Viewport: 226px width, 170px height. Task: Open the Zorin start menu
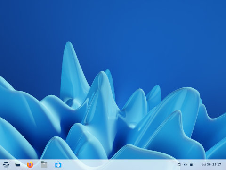coord(6,165)
